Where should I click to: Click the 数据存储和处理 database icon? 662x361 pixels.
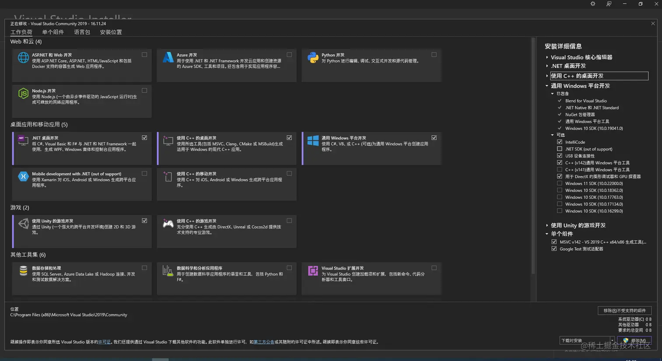[x=23, y=271]
